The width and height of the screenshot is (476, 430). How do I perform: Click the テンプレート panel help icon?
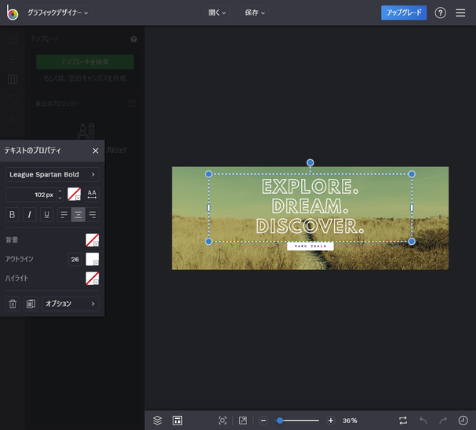[x=133, y=39]
